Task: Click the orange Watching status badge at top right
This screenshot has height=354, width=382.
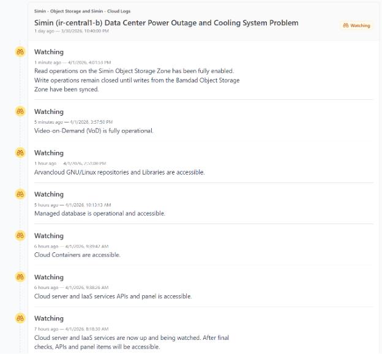Action: (356, 26)
